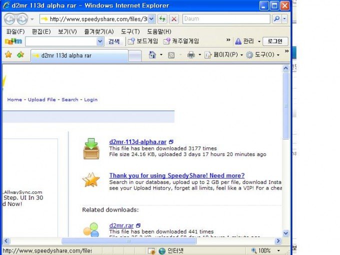Expand the address bar history dropdown
Image resolution: width=340 pixels, height=255 pixels.
click(x=151, y=19)
